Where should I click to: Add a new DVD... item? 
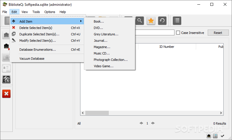click(x=109, y=28)
